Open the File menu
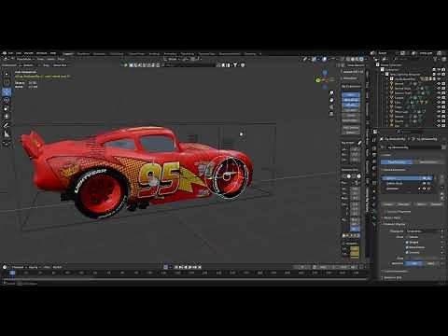Viewport: 448px width, 336px height. click(11, 53)
